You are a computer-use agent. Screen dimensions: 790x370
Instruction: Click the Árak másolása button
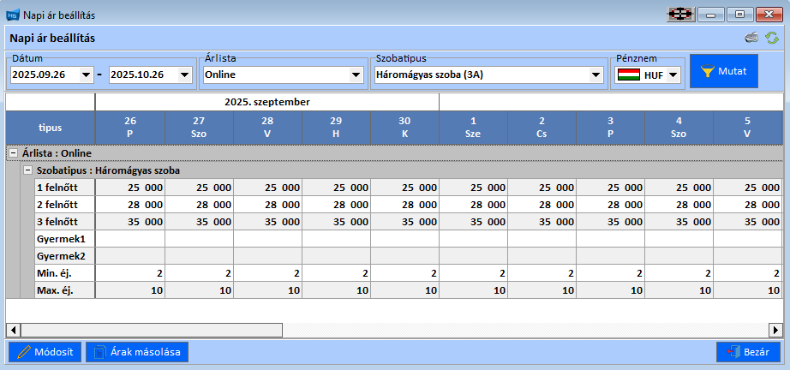(x=137, y=352)
